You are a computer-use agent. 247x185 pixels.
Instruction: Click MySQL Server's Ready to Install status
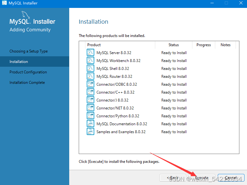(174, 53)
